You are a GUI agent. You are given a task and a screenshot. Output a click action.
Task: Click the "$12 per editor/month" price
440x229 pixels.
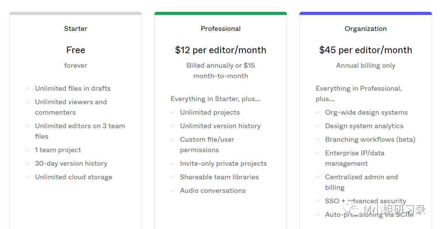click(220, 50)
